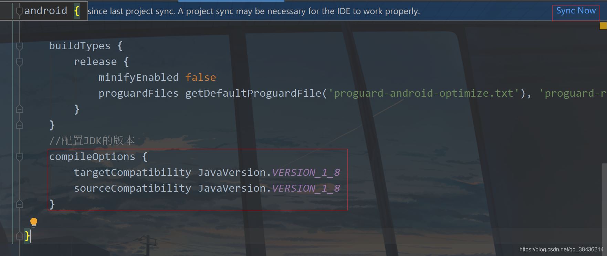Image resolution: width=607 pixels, height=256 pixels.
Task: Click the compileOptions keyword
Action: click(x=92, y=157)
